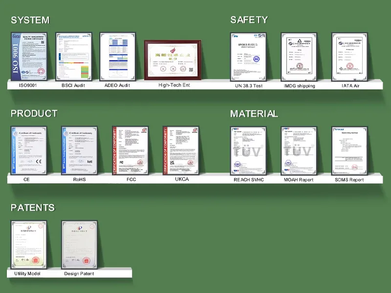Open the red-framed High-Tech Enterprise certificate

(x=173, y=60)
